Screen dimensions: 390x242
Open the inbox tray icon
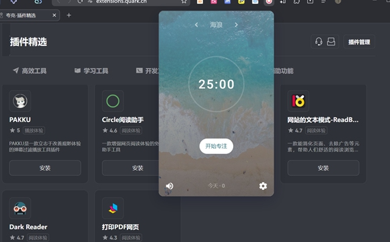pos(331,42)
